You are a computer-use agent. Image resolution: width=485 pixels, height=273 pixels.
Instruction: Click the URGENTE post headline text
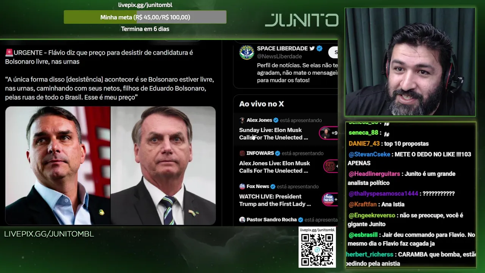pyautogui.click(x=99, y=57)
